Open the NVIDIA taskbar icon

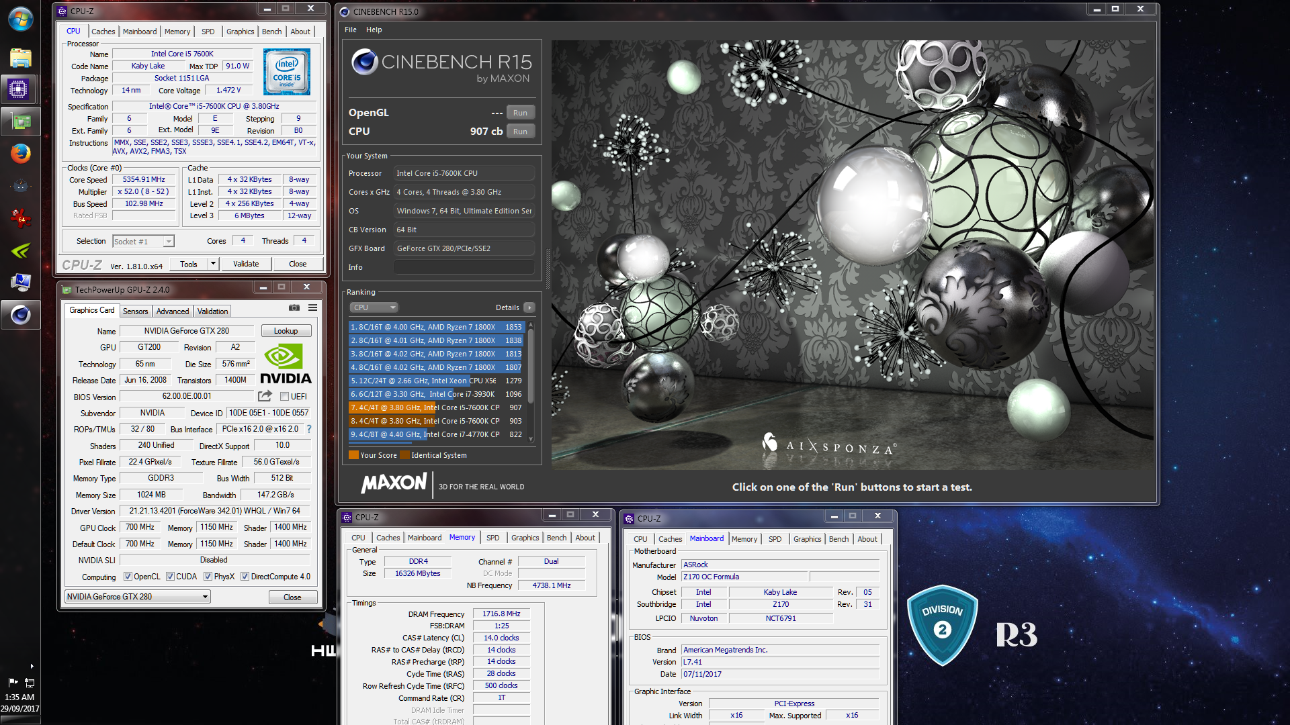[x=20, y=250]
